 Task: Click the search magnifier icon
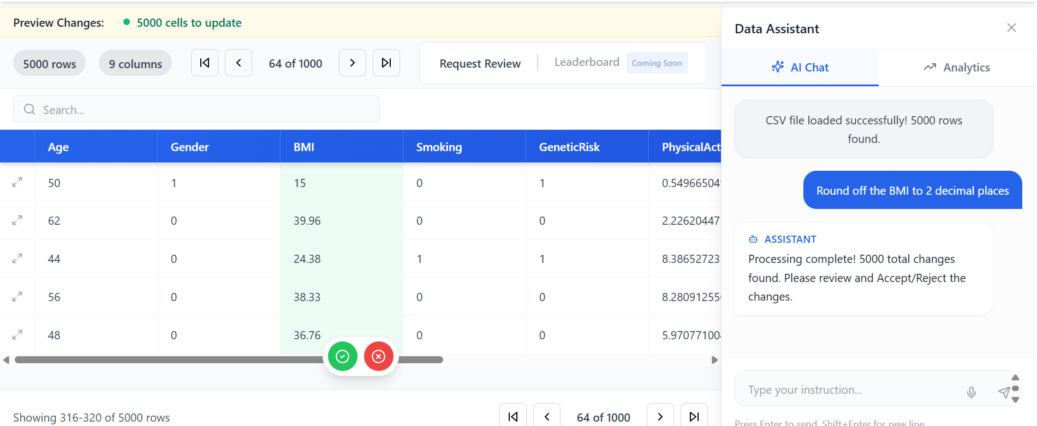point(29,110)
